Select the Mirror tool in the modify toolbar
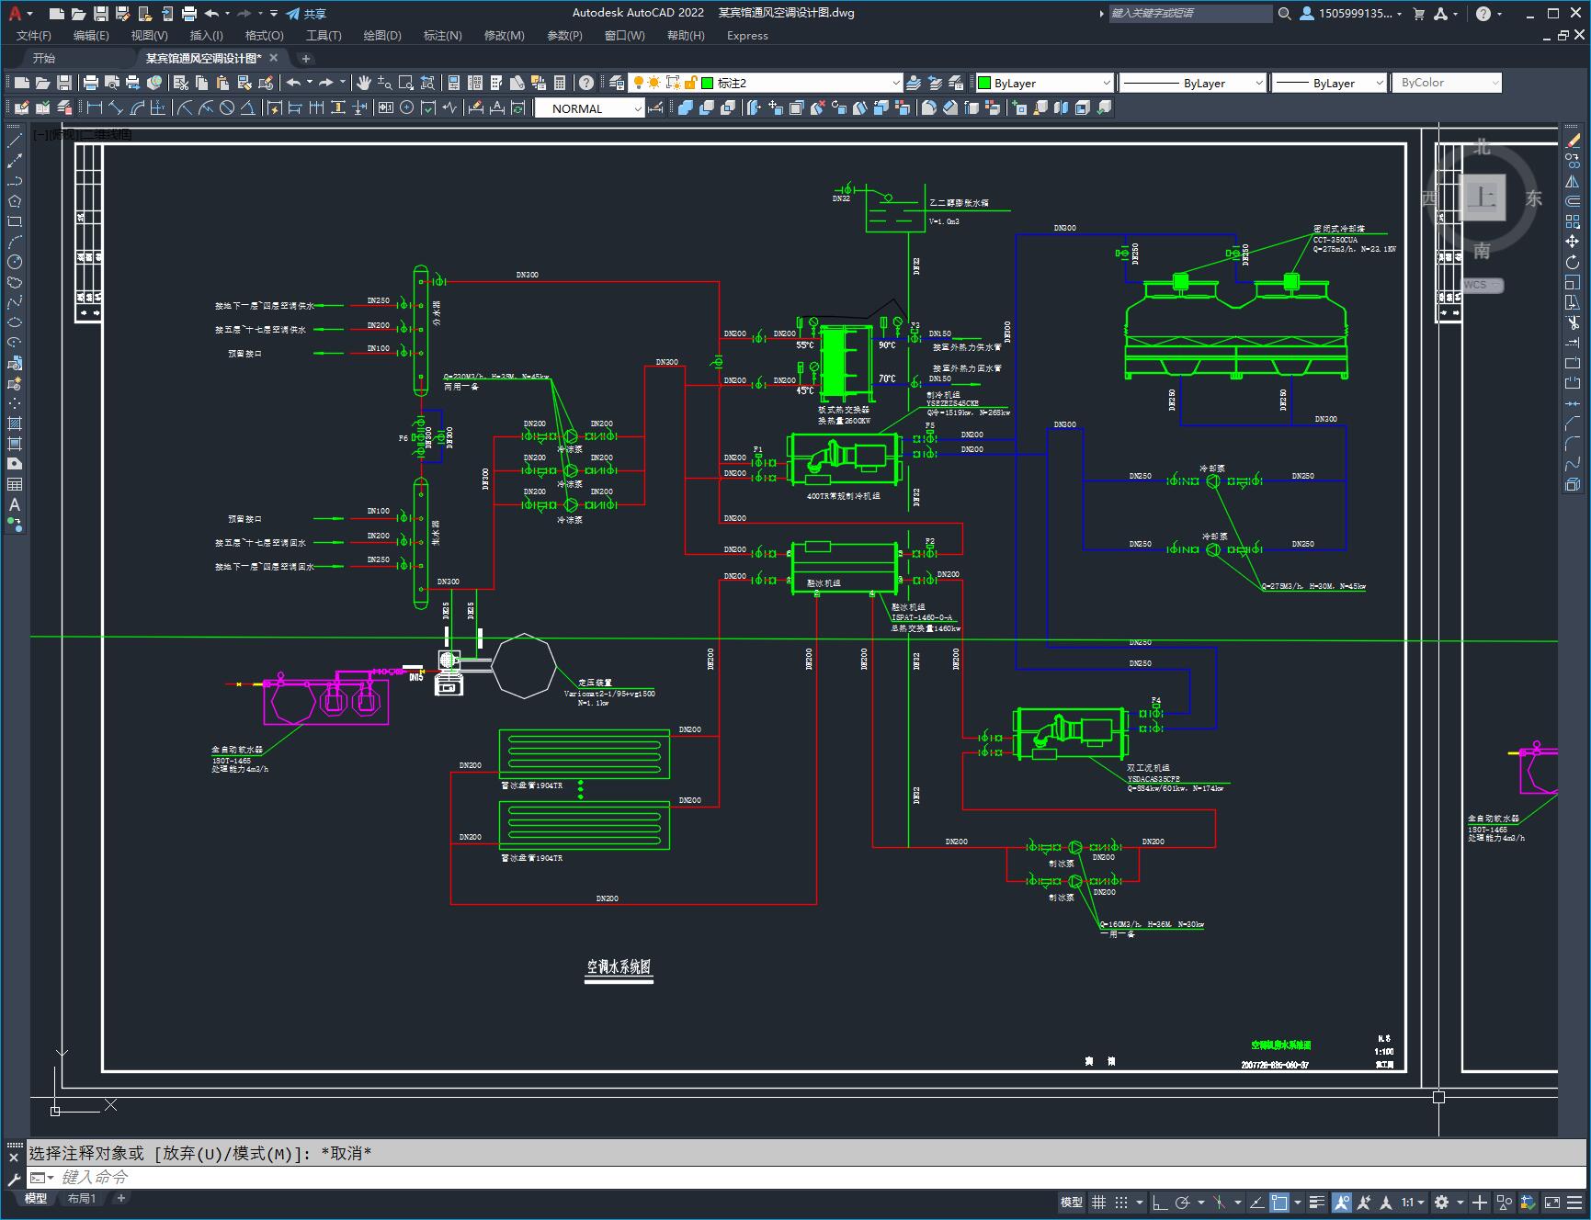 coord(1573,181)
